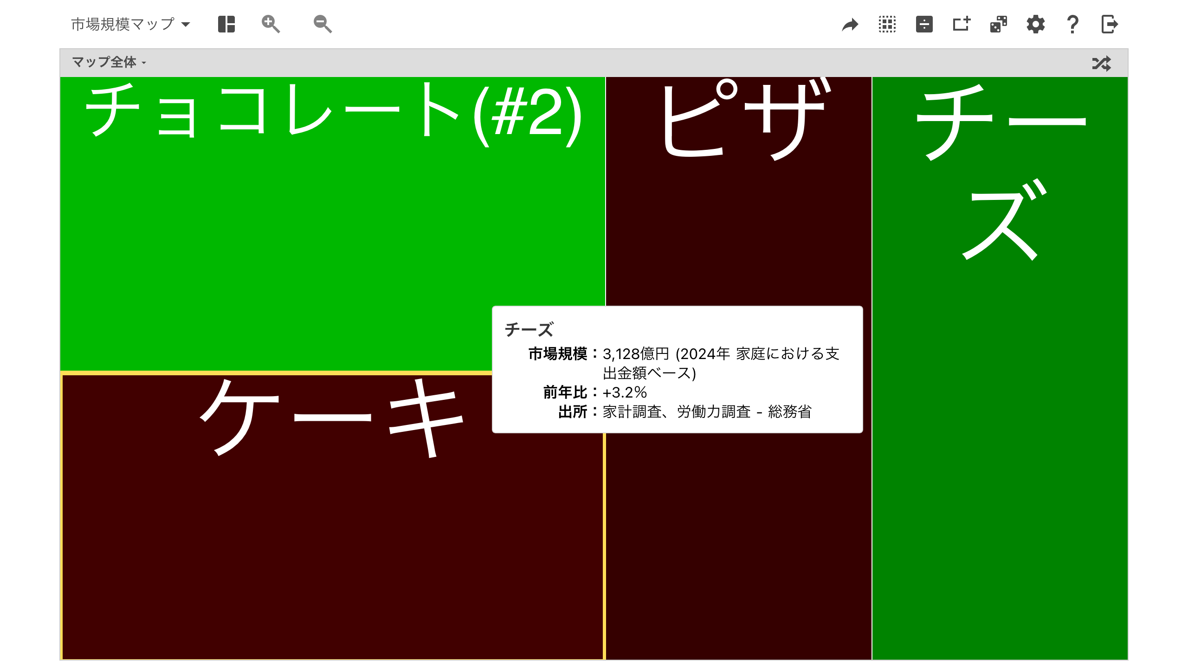
Task: Click the tooltip title チーズ
Action: tap(529, 329)
